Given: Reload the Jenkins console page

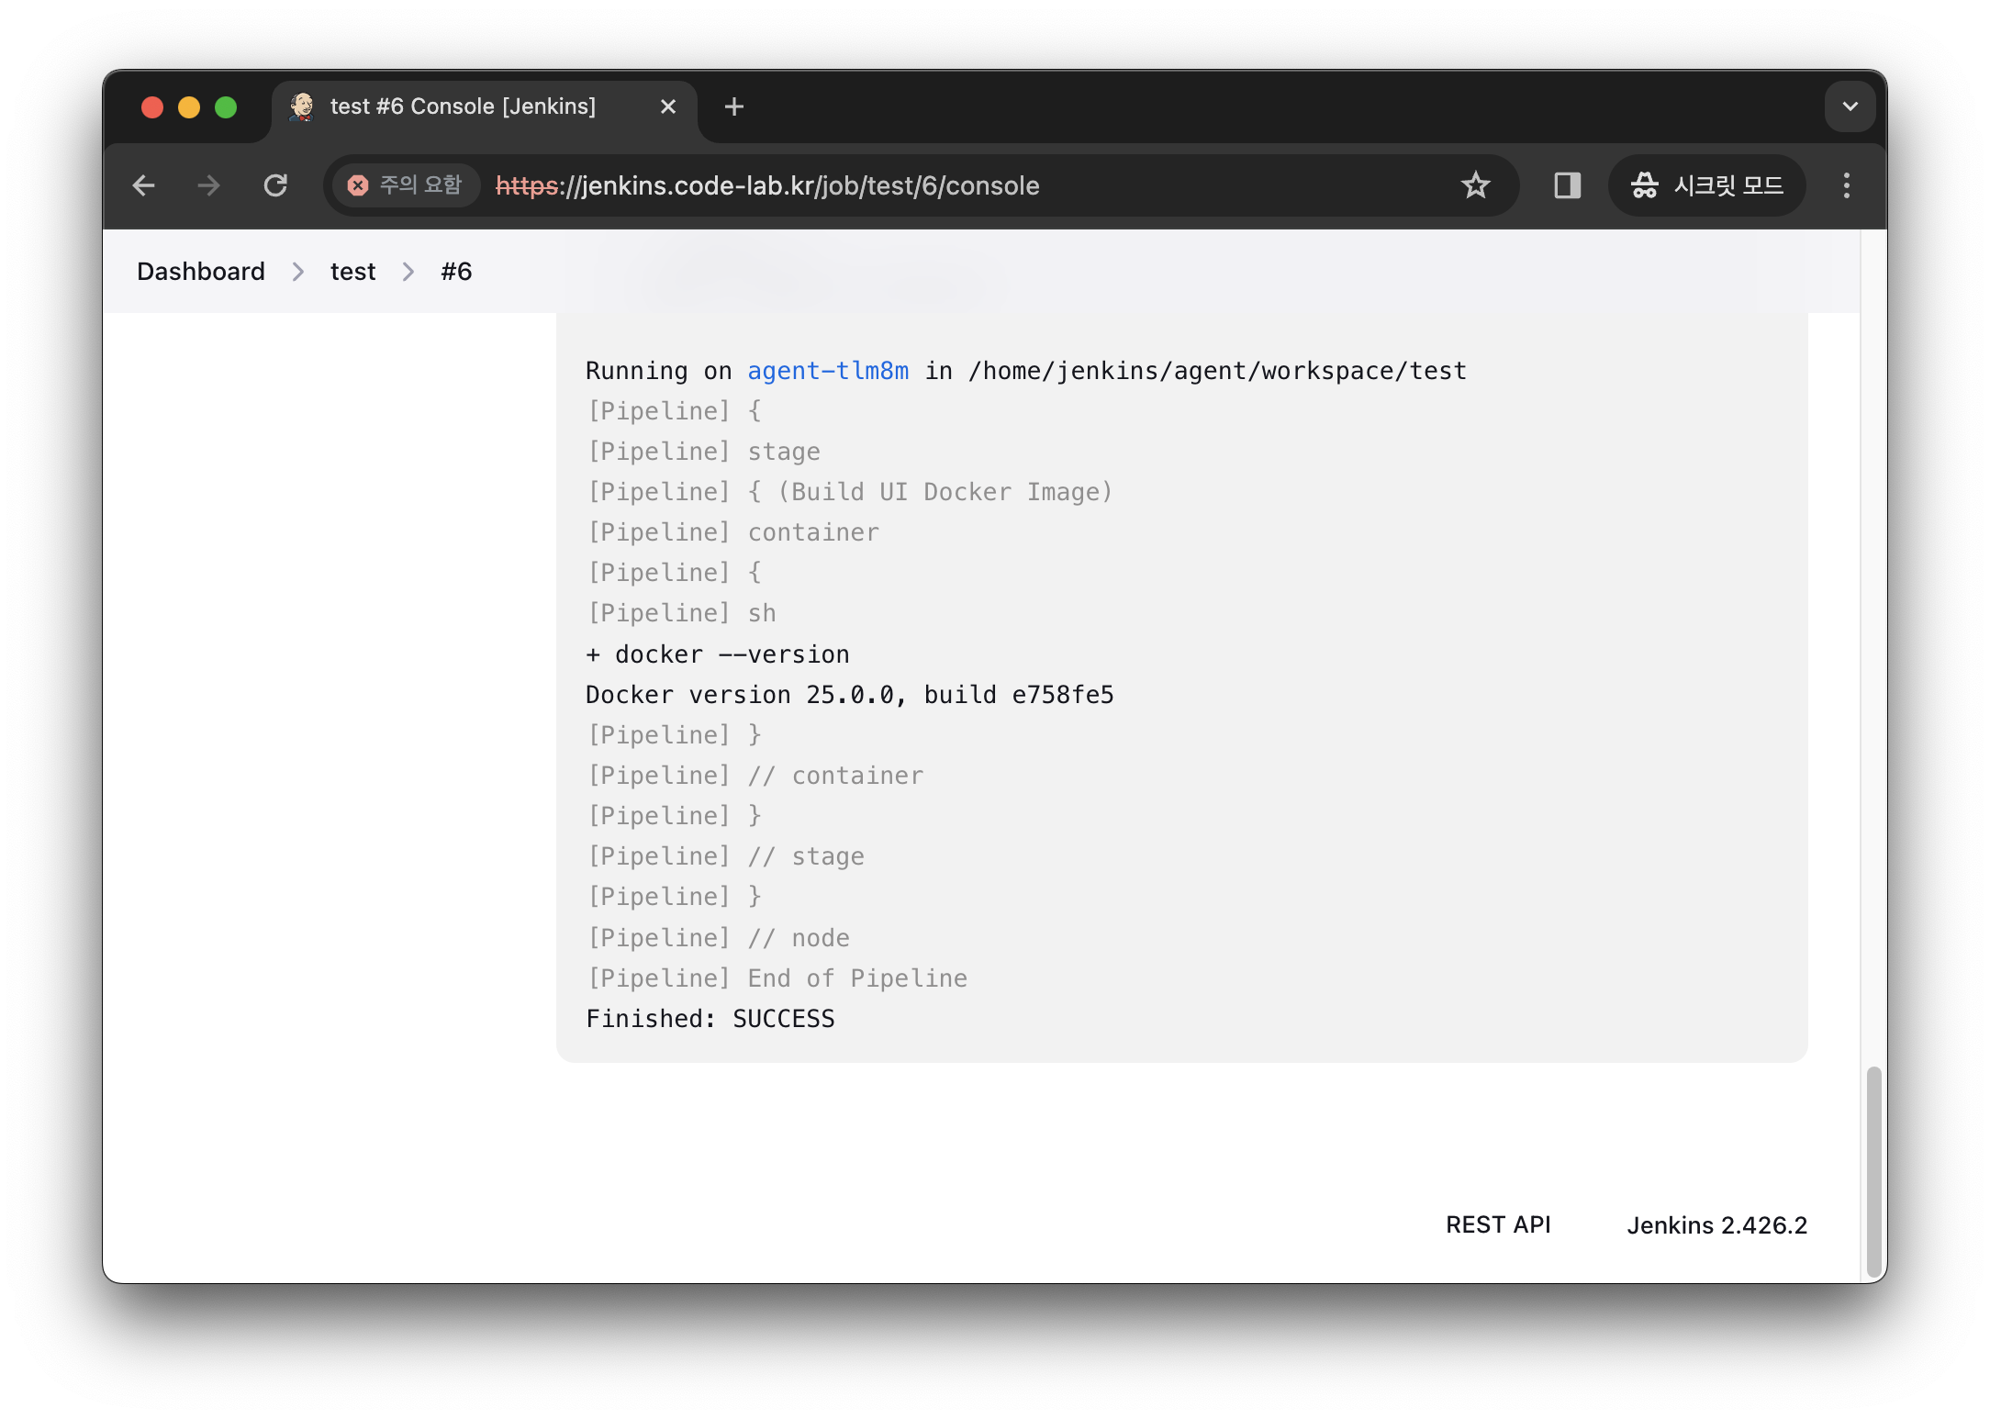Looking at the screenshot, I should 275,185.
